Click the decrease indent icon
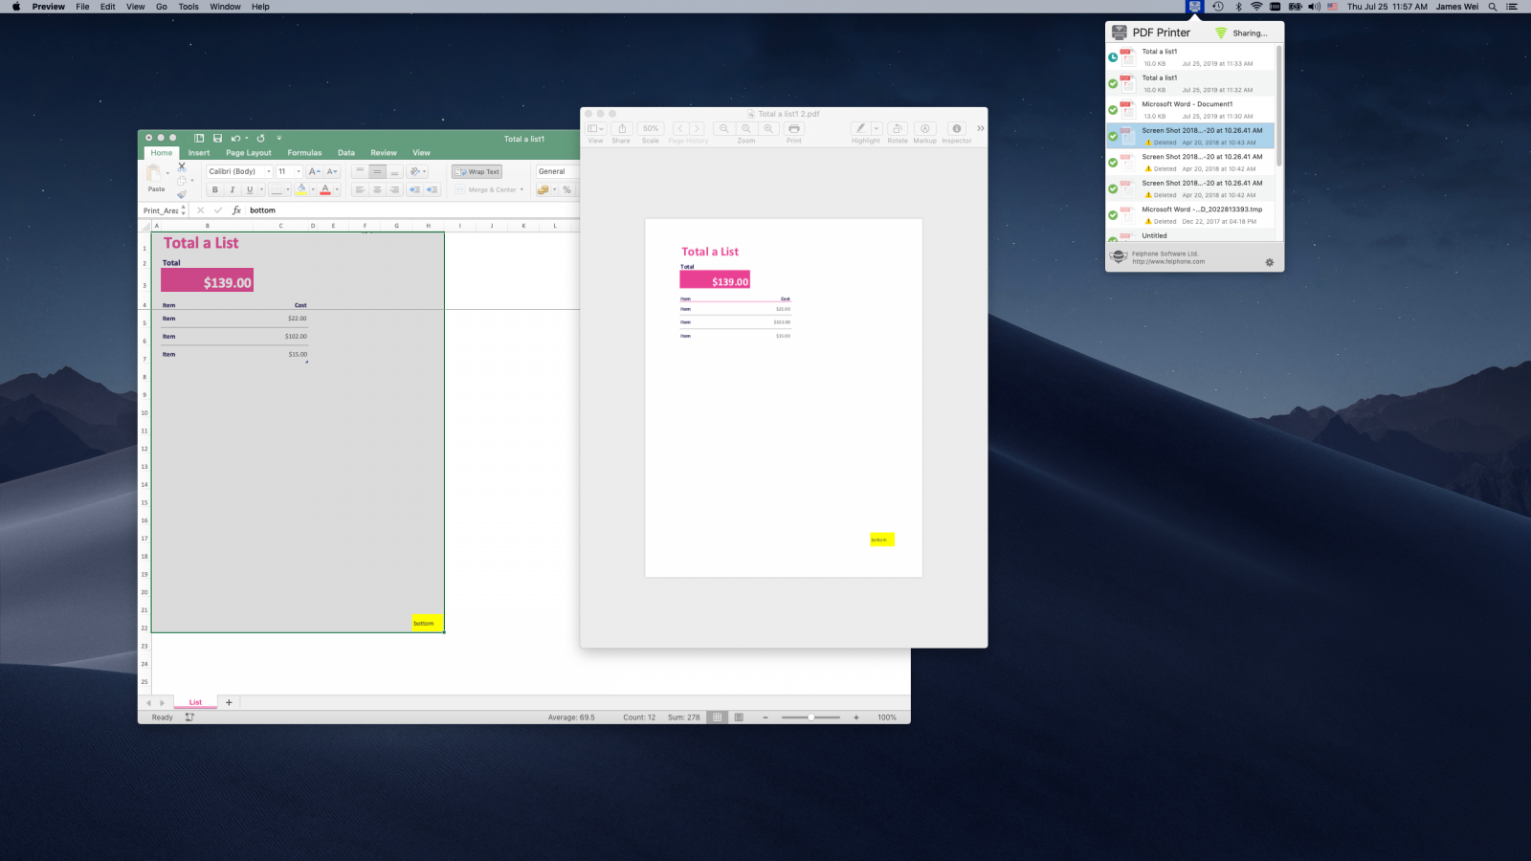The width and height of the screenshot is (1531, 861). (x=414, y=189)
